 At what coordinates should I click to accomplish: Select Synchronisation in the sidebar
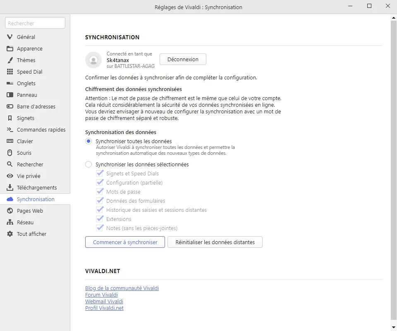(x=35, y=199)
